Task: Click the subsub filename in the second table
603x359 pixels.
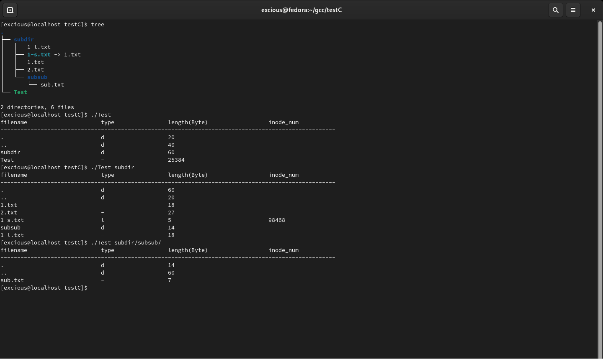Action: point(10,228)
